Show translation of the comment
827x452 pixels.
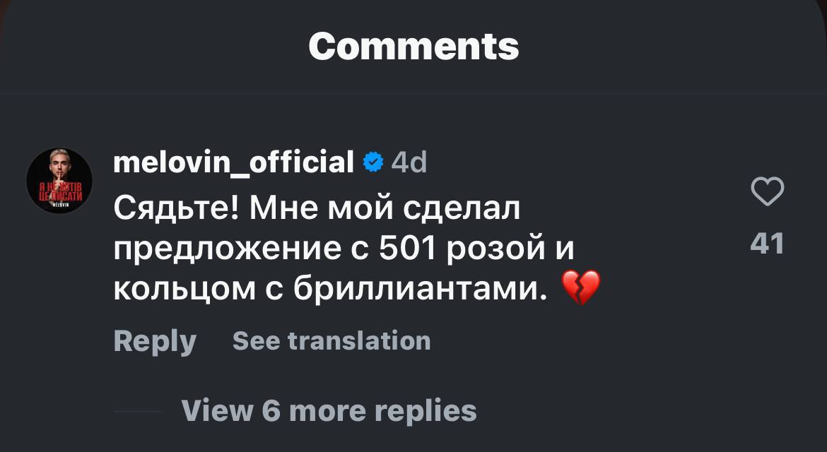coord(331,341)
